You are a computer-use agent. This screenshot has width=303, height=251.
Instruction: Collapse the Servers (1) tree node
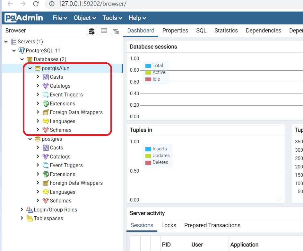click(x=6, y=41)
